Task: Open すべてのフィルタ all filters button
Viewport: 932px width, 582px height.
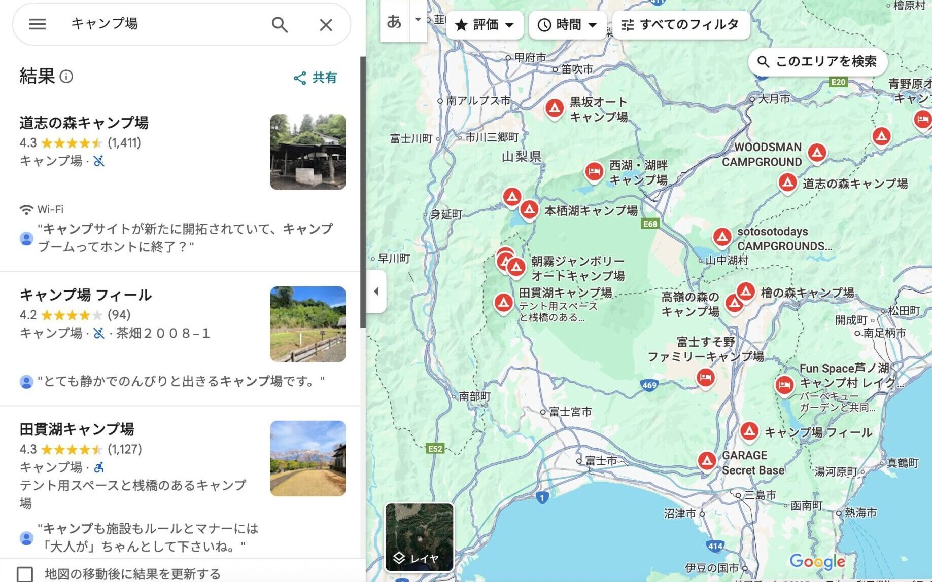Action: pos(681,24)
